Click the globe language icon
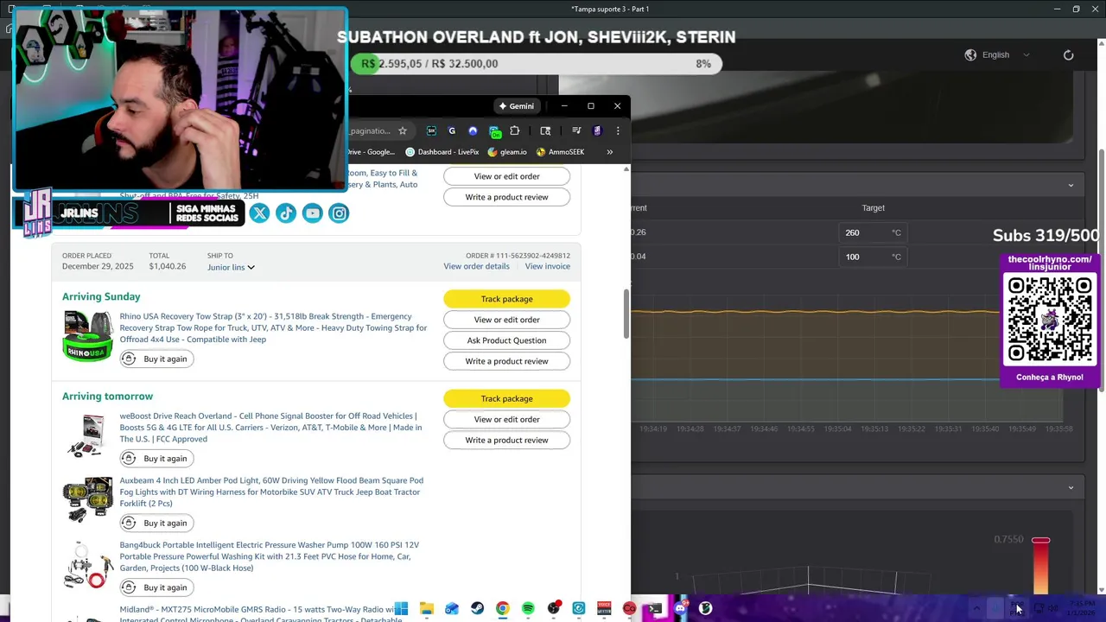This screenshot has width=1106, height=622. click(970, 55)
